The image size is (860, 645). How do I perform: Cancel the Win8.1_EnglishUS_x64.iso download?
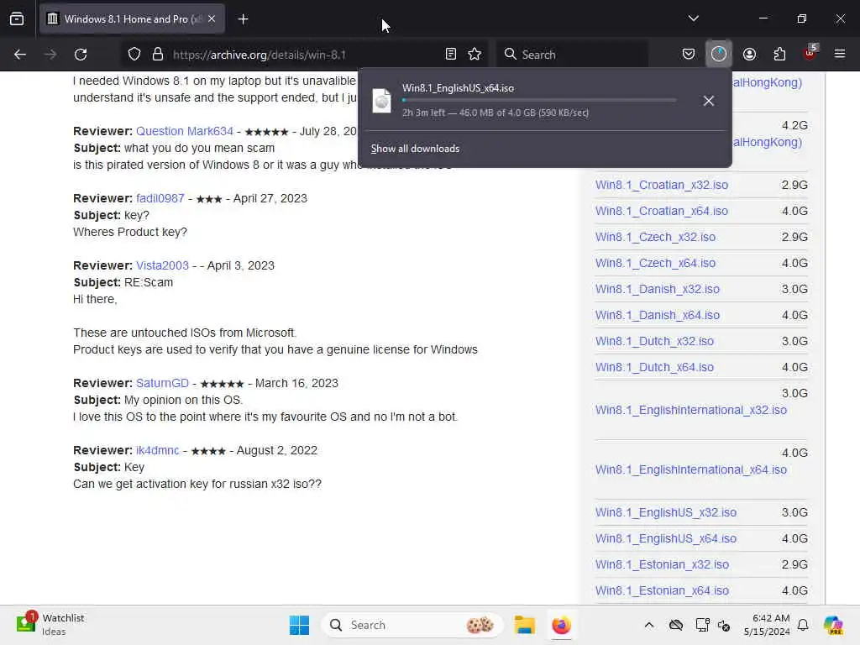tap(709, 101)
